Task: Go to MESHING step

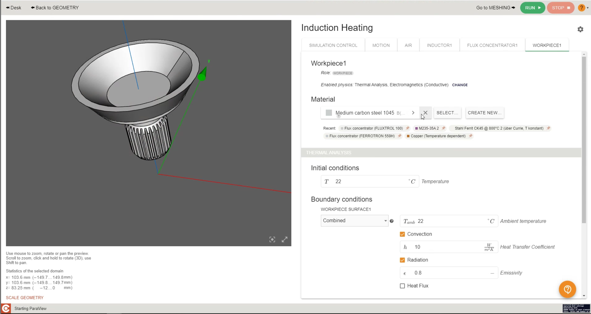Action: (x=495, y=8)
